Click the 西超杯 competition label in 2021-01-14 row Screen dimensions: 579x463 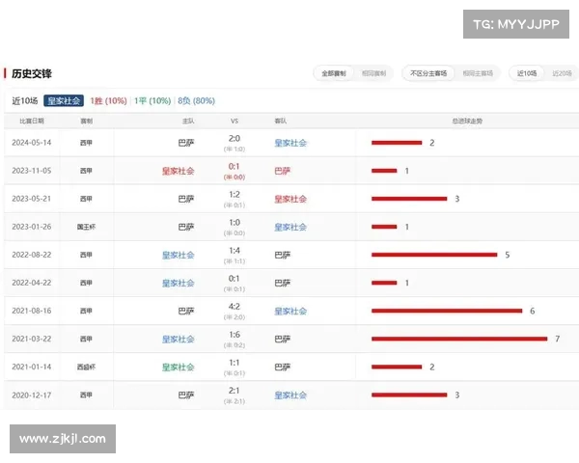pos(87,368)
